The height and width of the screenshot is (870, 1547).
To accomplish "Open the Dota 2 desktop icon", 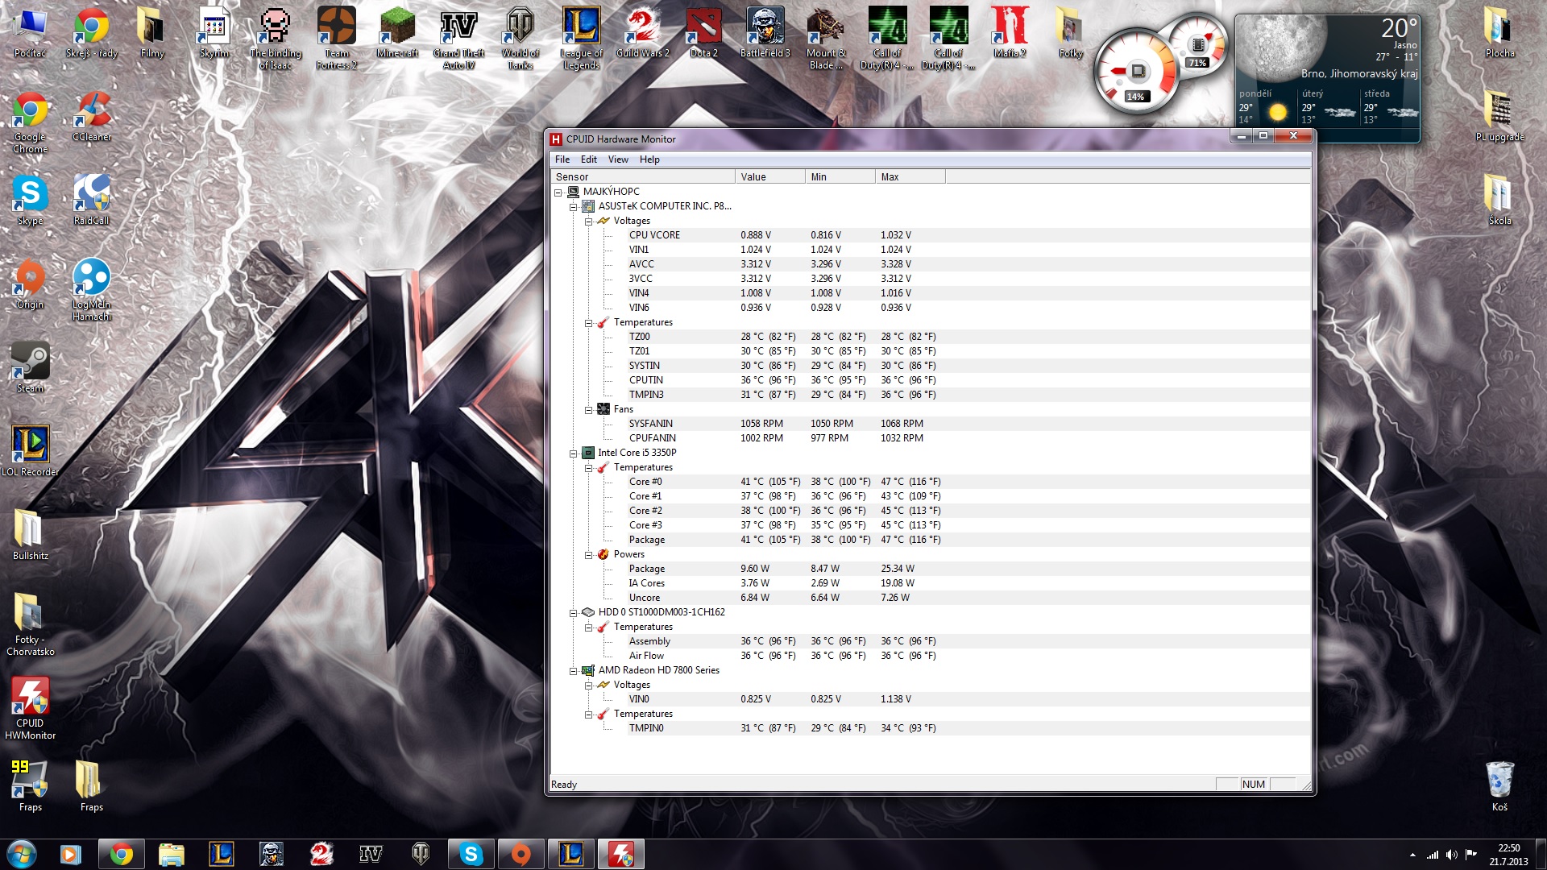I will (x=704, y=33).
